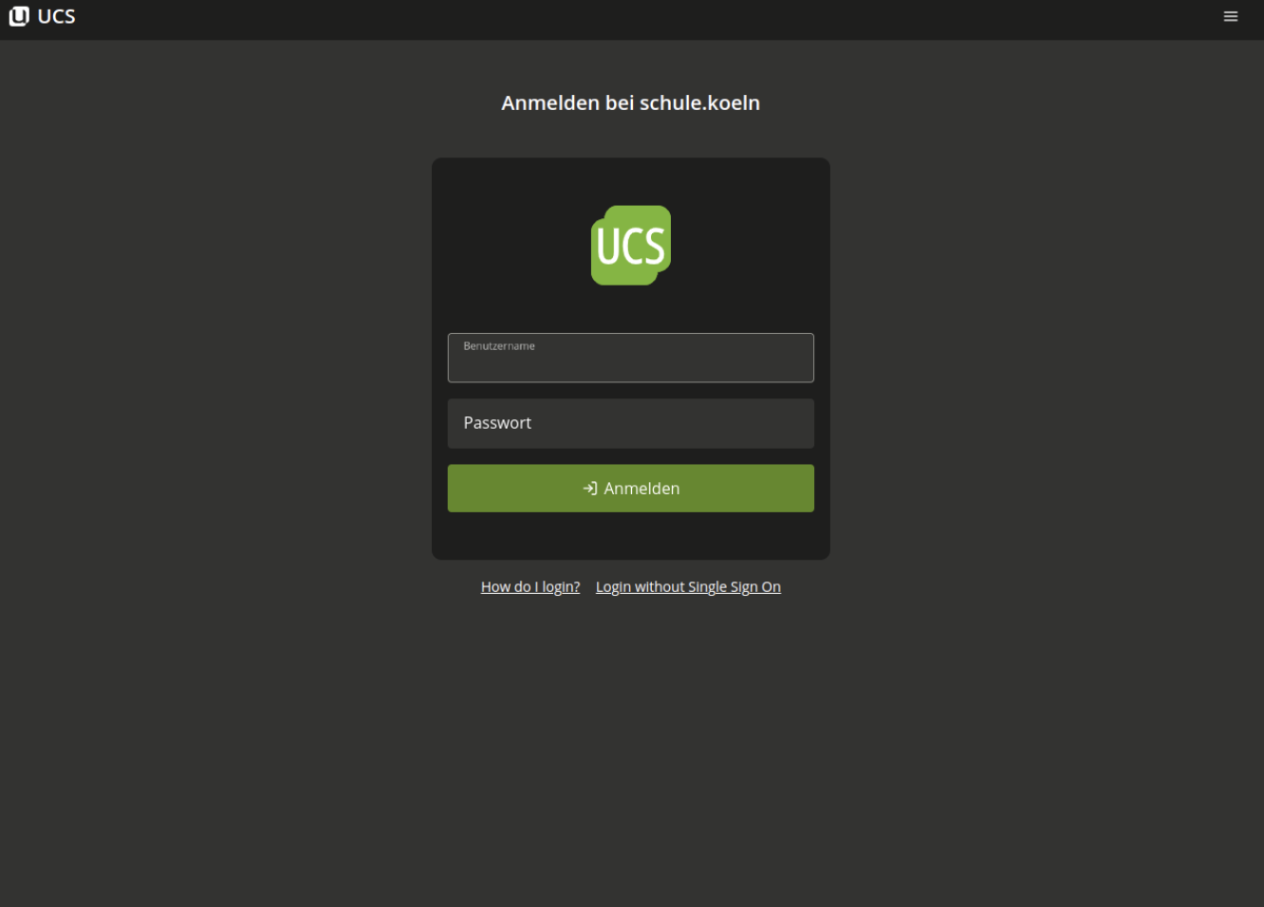
Task: Click the right end of the Passwort field
Action: (792, 423)
